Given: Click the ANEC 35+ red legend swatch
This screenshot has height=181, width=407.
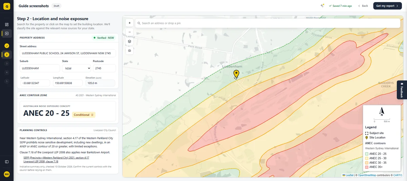Looking at the screenshot, I should pos(367,167).
